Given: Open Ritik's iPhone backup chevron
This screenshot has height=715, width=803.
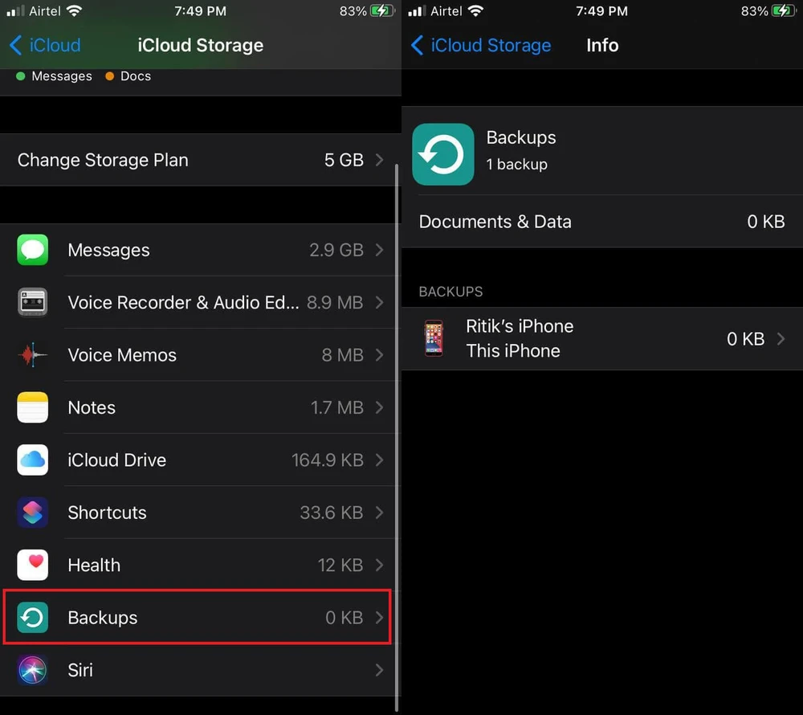Looking at the screenshot, I should (781, 339).
